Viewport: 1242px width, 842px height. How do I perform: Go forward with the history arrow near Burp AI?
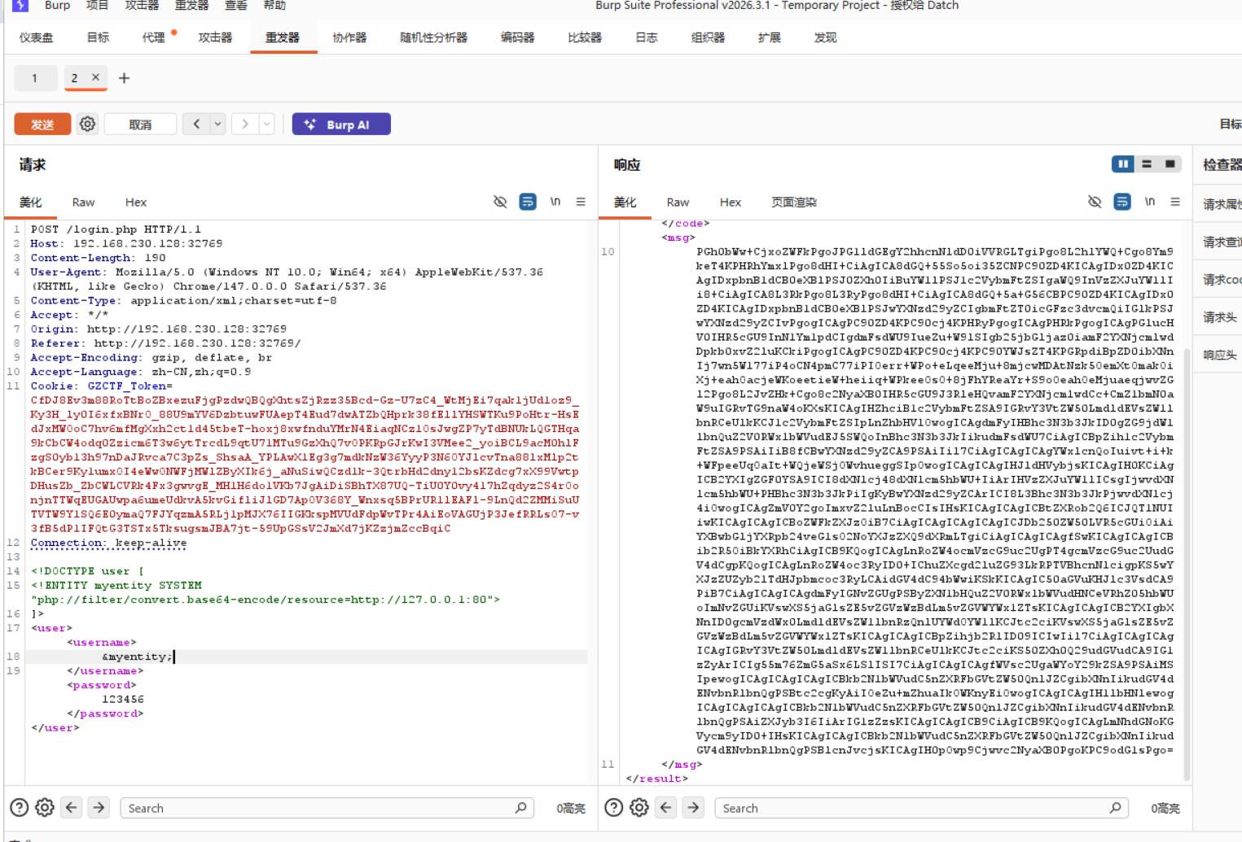[244, 124]
